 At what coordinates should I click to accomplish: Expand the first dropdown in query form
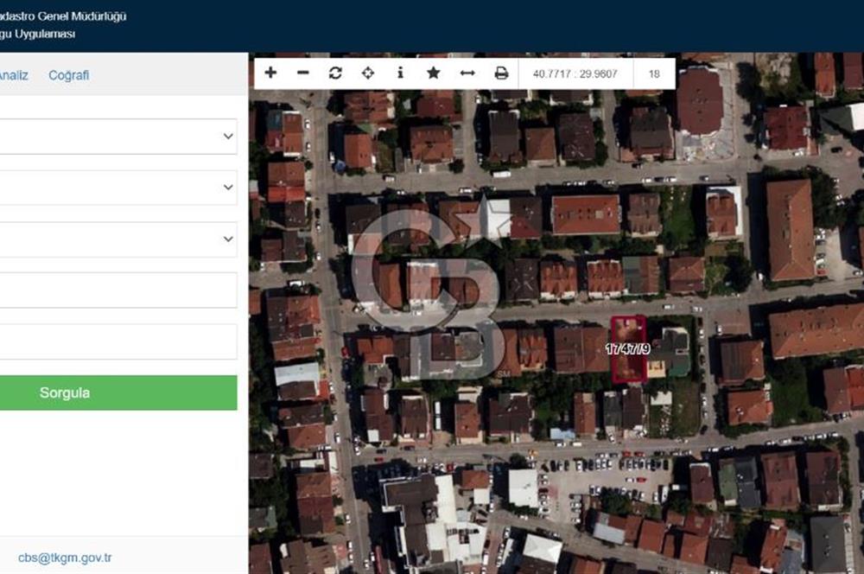click(117, 137)
